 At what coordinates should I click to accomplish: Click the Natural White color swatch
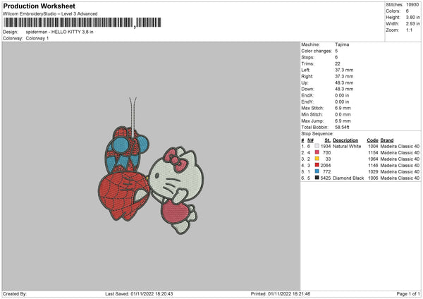point(317,146)
